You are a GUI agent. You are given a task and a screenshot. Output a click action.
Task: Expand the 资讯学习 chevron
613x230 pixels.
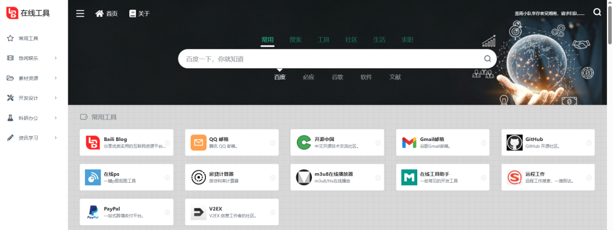[x=56, y=137]
